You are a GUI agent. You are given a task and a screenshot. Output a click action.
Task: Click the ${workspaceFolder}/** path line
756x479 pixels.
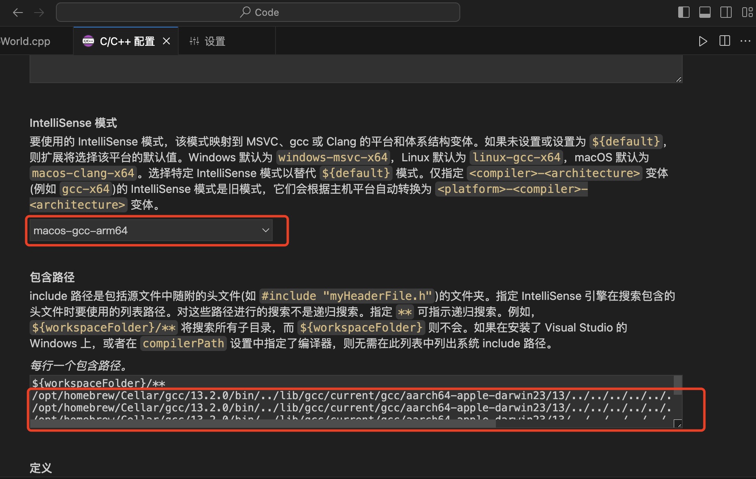point(98,383)
